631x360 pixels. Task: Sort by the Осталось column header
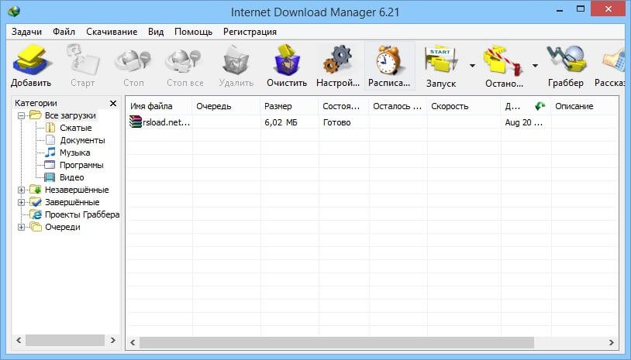[398, 106]
